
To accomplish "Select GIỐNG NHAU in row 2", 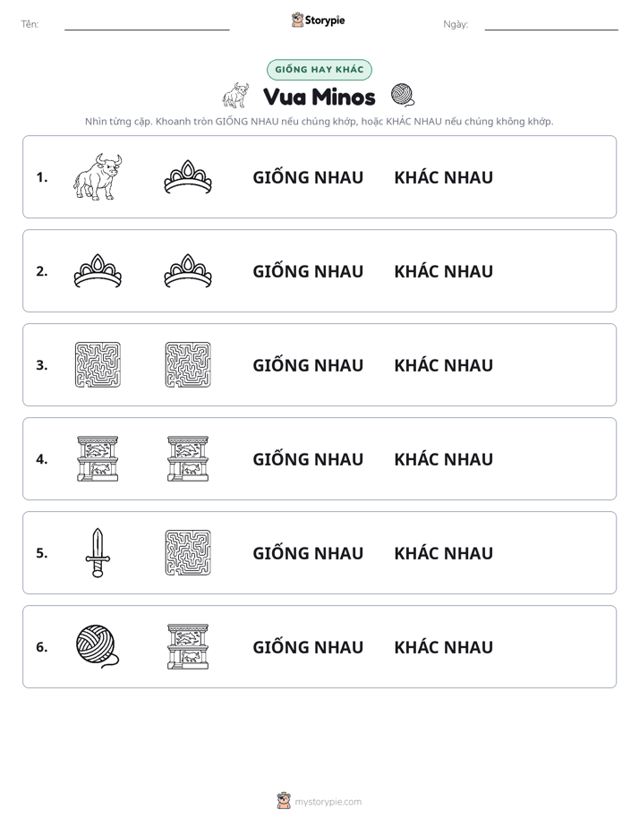I will tap(308, 271).
